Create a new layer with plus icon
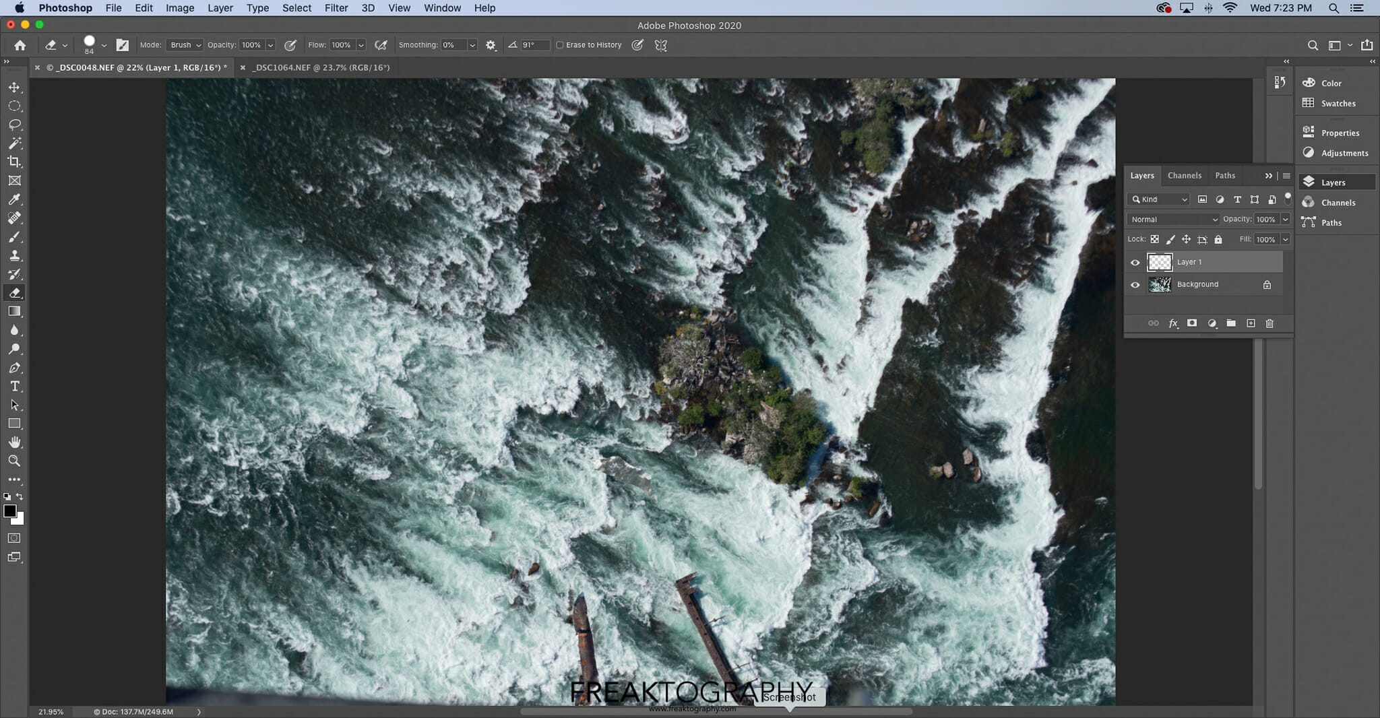The height and width of the screenshot is (718, 1380). point(1251,324)
